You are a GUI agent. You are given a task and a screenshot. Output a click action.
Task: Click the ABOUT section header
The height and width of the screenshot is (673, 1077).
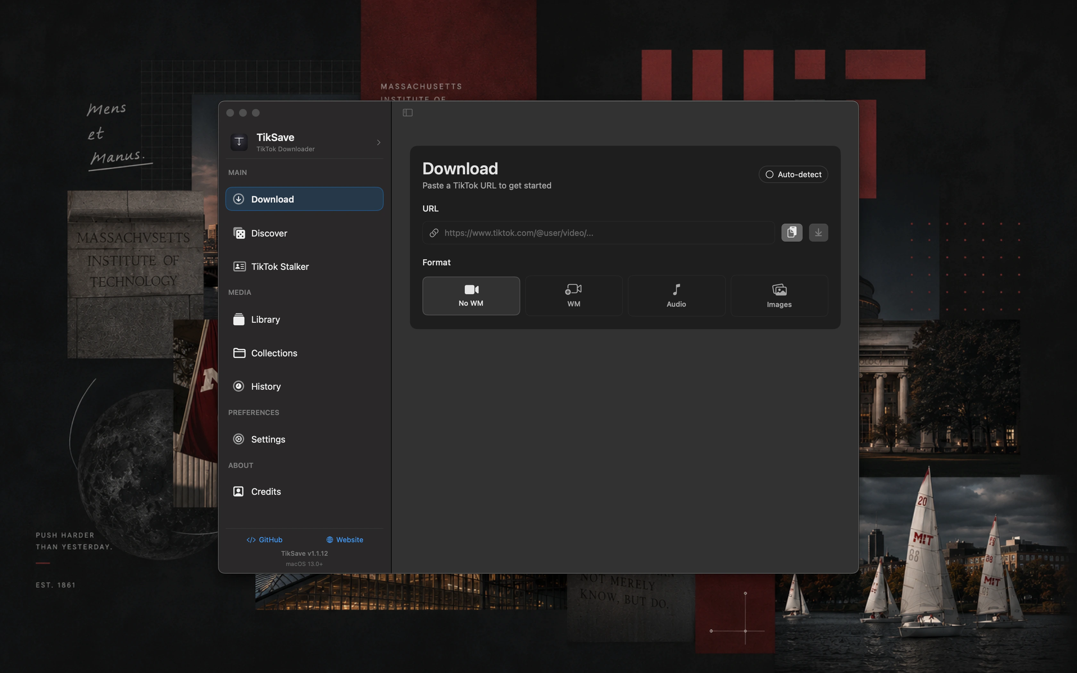pos(241,466)
